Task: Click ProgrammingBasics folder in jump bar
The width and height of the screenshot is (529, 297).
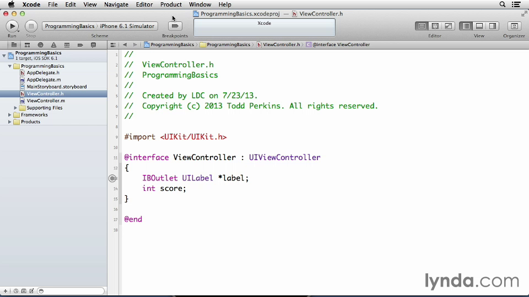Action: (x=225, y=45)
